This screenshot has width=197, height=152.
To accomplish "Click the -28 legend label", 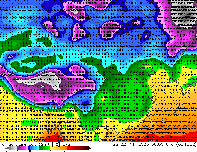I will tap(6, 151).
